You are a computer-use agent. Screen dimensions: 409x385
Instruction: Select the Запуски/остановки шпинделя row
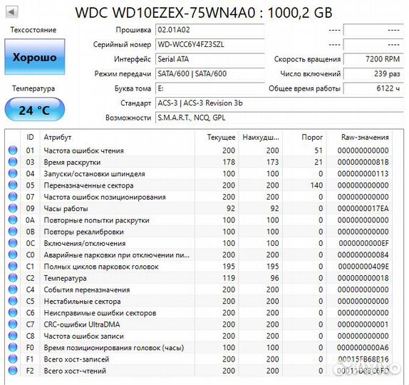199,173
